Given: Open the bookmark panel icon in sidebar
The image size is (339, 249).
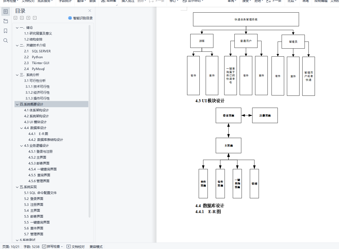Looking at the screenshot, I should point(6,31).
